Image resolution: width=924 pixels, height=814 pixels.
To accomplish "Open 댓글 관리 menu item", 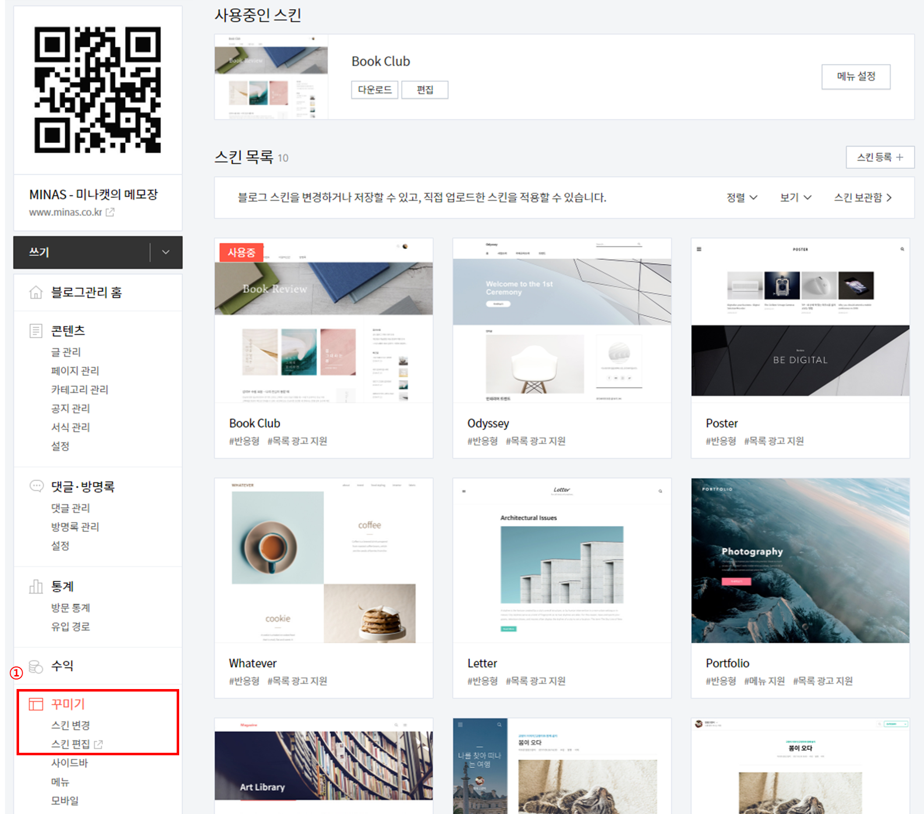I will 70,508.
